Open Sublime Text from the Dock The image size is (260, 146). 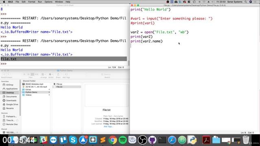(103, 140)
